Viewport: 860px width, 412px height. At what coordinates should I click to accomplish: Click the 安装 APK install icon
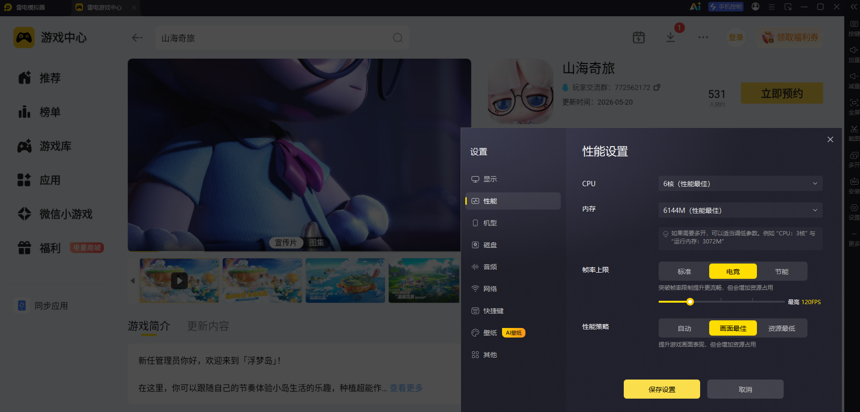pos(854,186)
